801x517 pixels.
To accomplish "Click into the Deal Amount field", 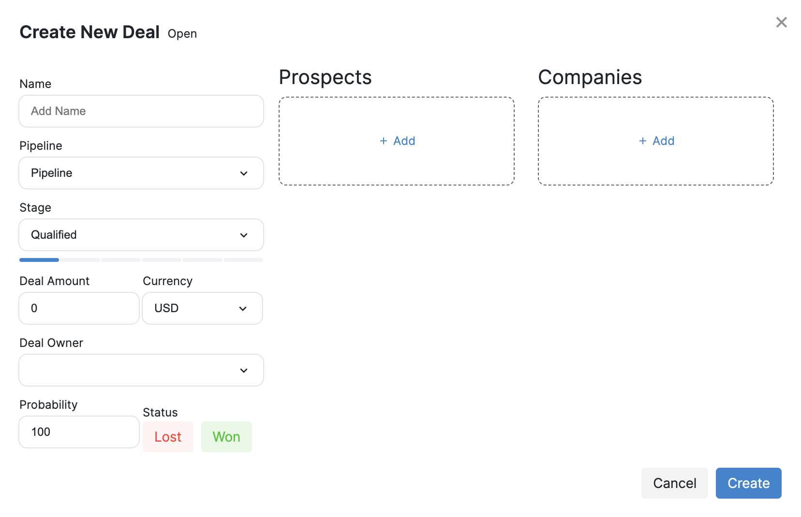I will 79,308.
